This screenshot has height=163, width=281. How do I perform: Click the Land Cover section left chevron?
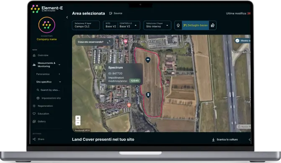pos(249,140)
